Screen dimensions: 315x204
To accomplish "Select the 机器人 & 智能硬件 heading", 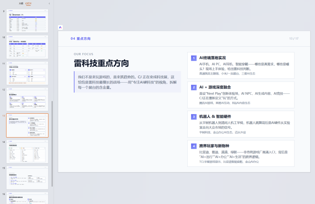I will coord(215,117).
